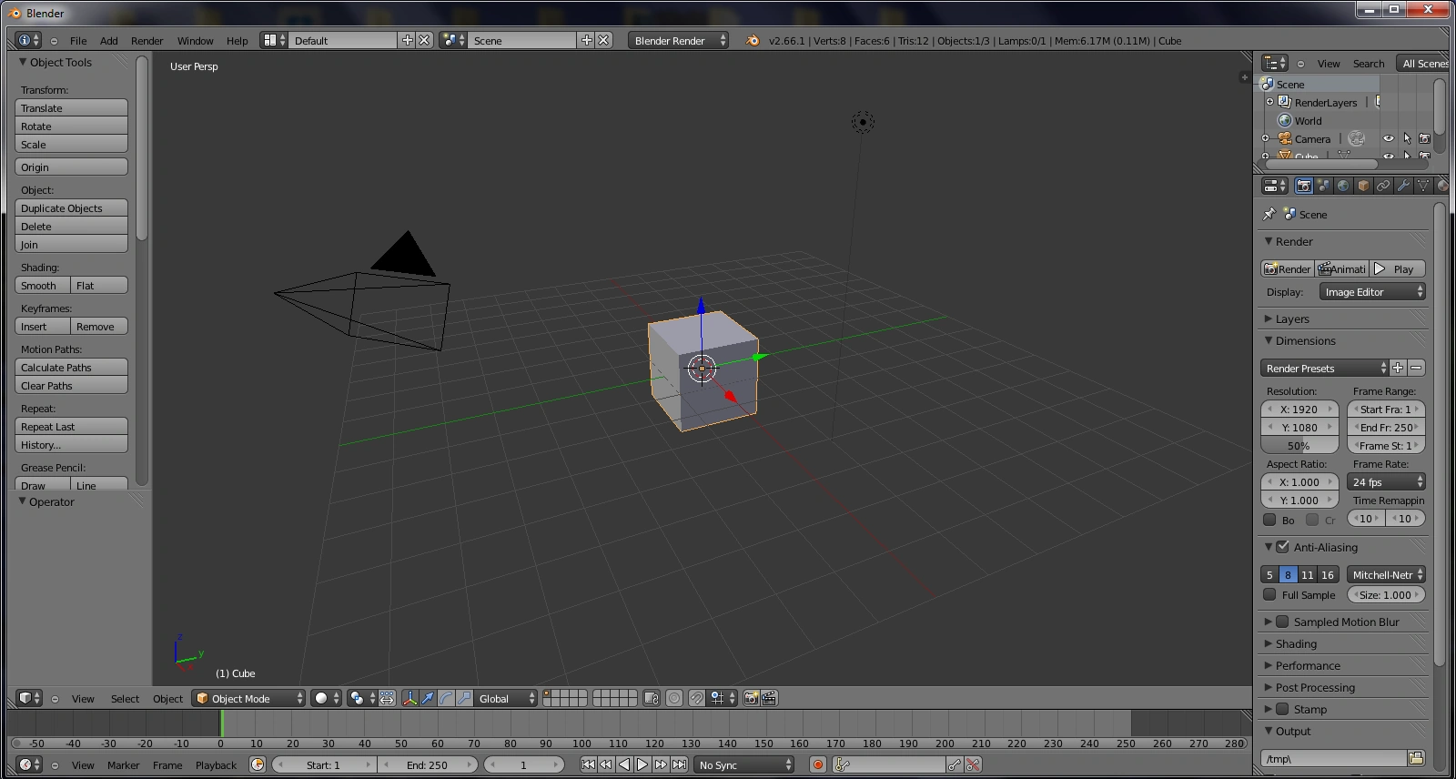
Task: Open the Render menu in the top bar
Action: pos(147,40)
